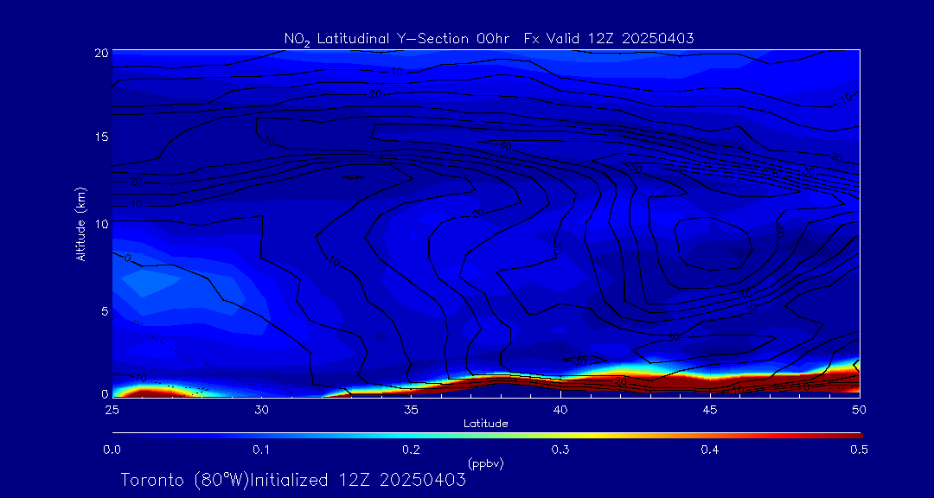934x498 pixels.
Task: Click the 'Latitude' x-axis label
Action: [485, 424]
